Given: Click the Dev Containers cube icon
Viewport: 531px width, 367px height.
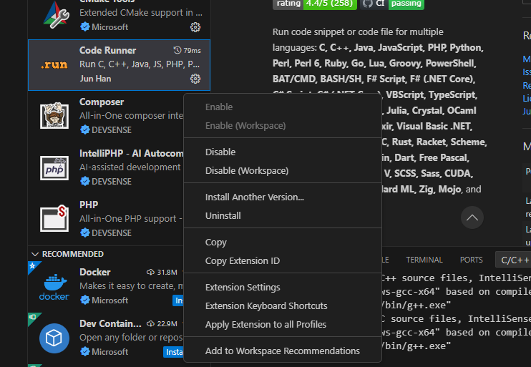Looking at the screenshot, I should click(x=54, y=338).
